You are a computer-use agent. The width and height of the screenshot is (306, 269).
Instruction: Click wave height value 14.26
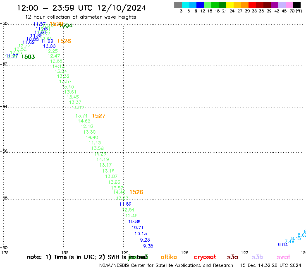(x=100, y=154)
